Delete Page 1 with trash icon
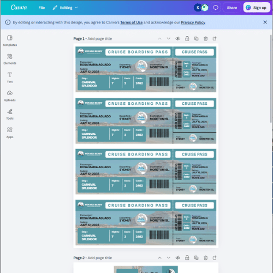The width and height of the screenshot is (273, 273). pyautogui.click(x=205, y=39)
